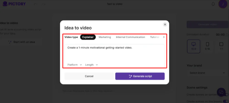Select the Explainer video type

pos(88,37)
